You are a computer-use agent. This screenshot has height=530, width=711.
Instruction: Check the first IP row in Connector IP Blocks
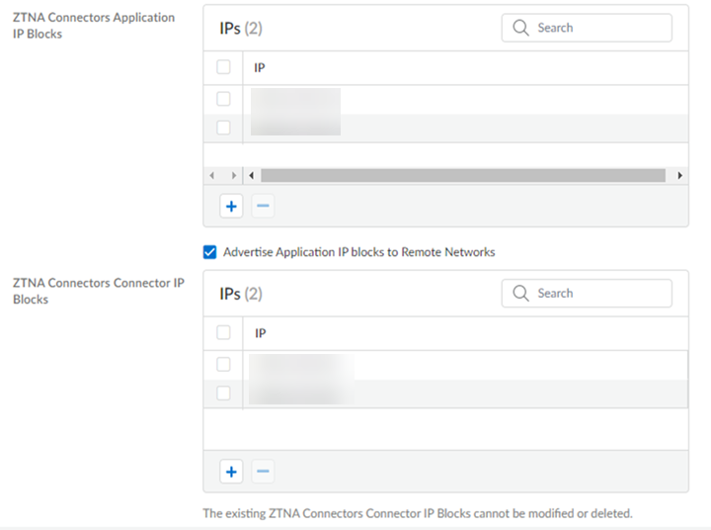(x=223, y=364)
